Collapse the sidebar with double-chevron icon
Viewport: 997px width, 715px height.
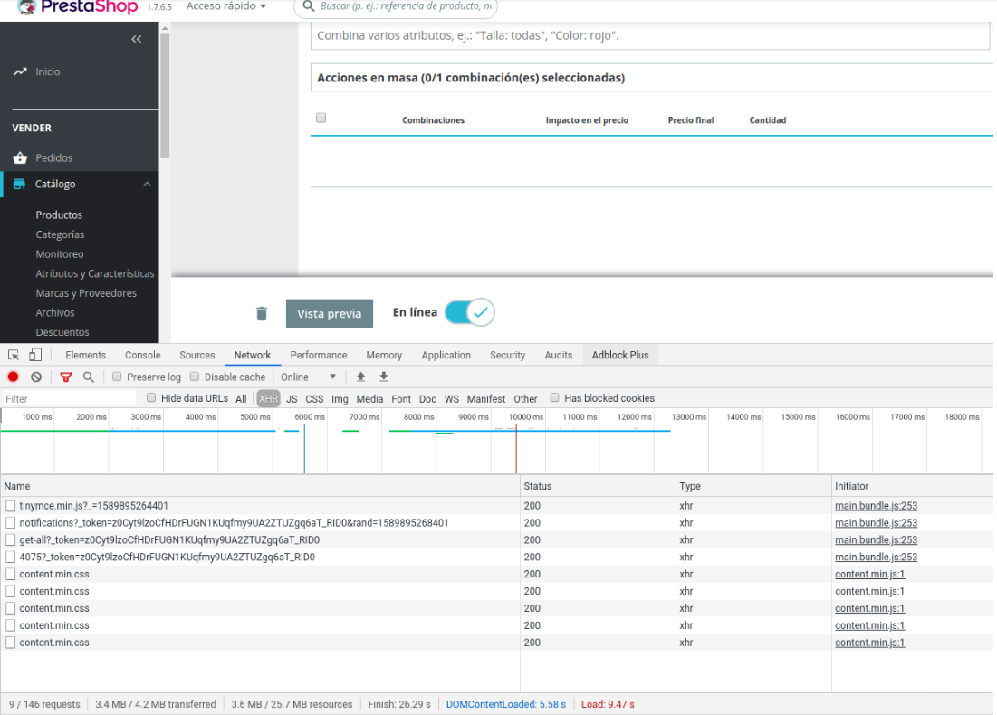coord(136,40)
